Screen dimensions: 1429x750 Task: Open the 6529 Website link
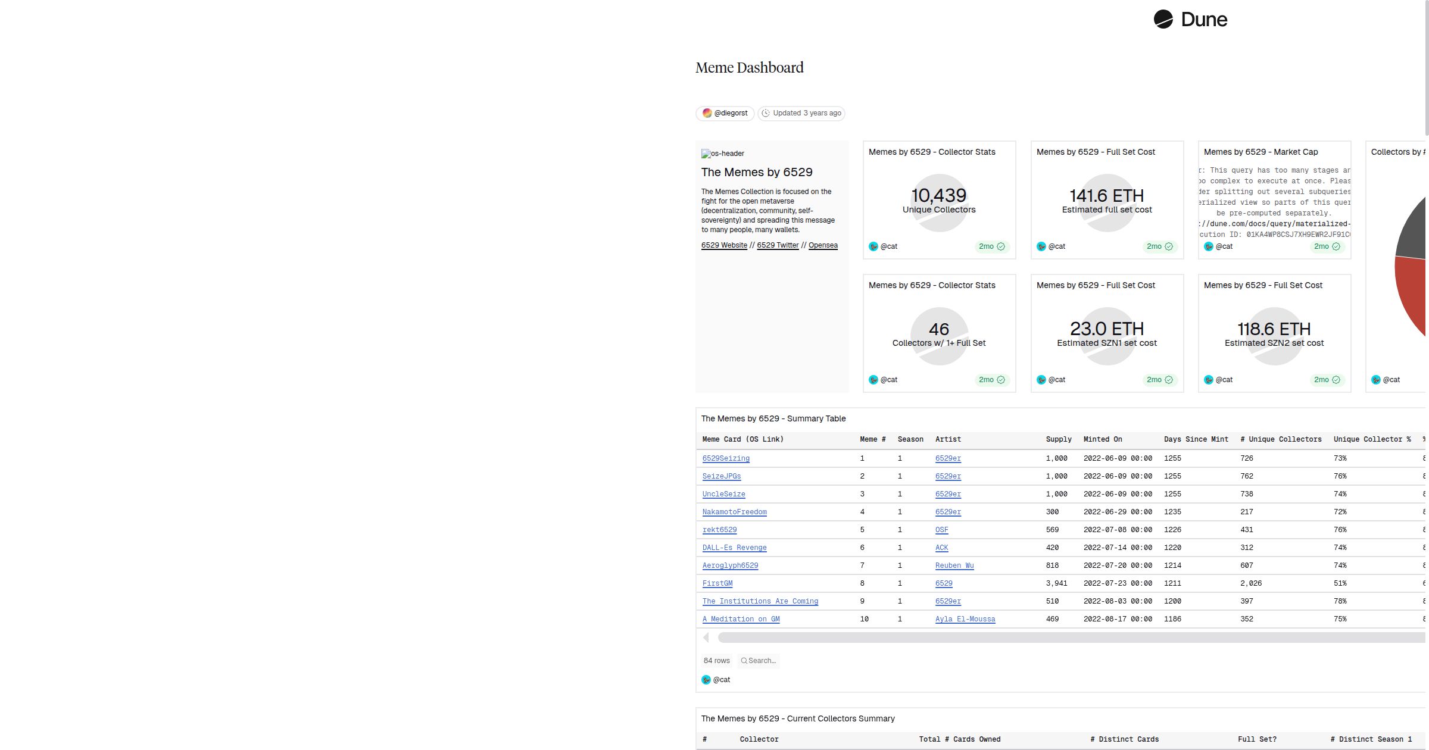pos(724,245)
